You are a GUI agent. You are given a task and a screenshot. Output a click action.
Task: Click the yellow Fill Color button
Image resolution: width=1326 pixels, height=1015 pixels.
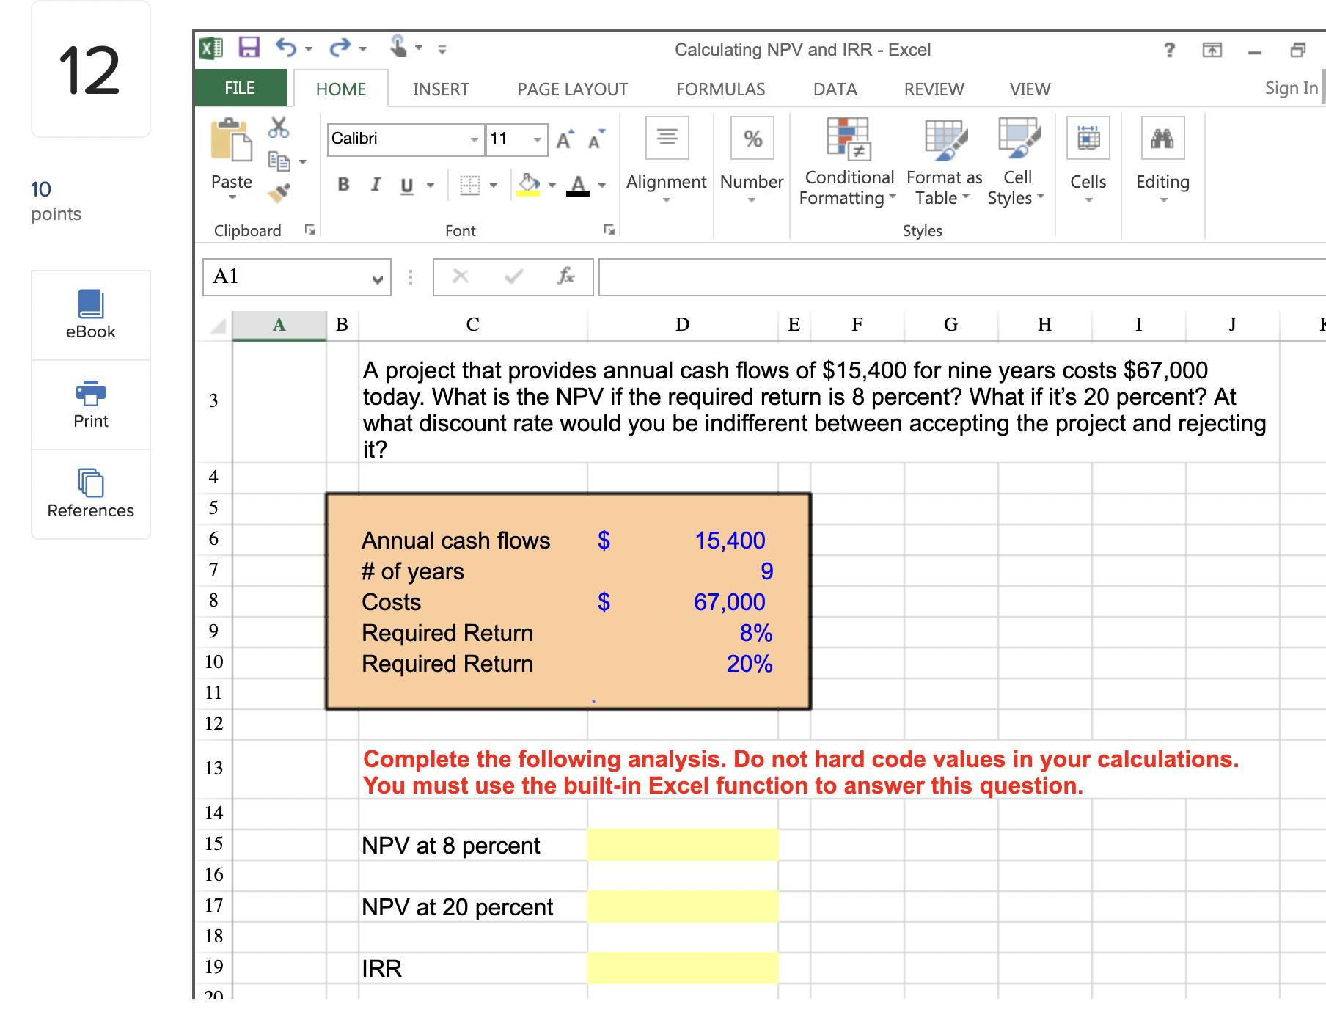pos(528,185)
